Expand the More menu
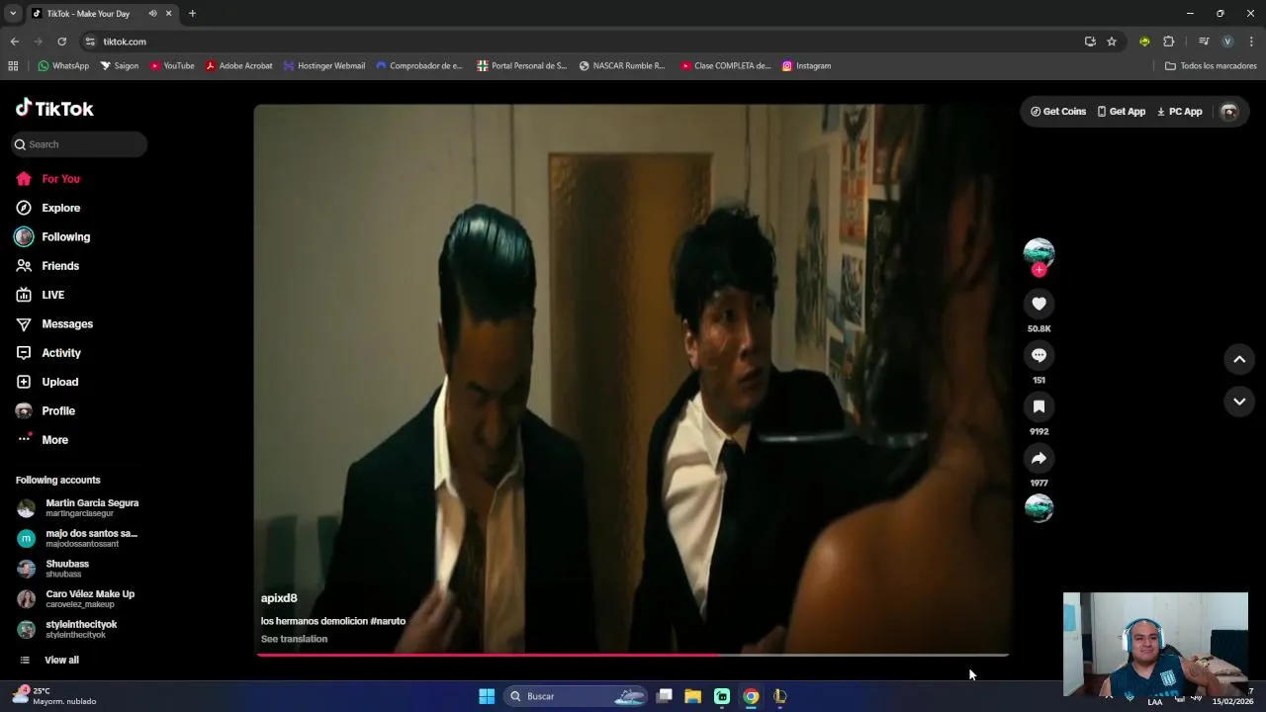This screenshot has height=712, width=1266. click(43, 440)
